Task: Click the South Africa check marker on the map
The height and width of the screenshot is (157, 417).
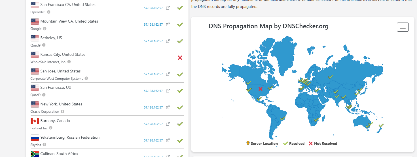Action: coord(316,120)
